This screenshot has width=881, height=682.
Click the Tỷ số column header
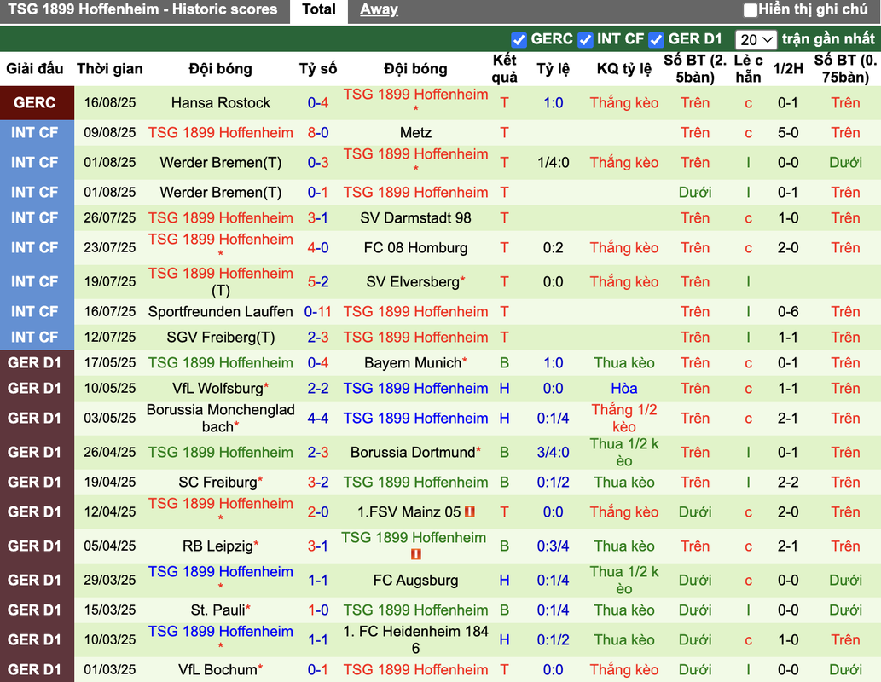point(318,68)
